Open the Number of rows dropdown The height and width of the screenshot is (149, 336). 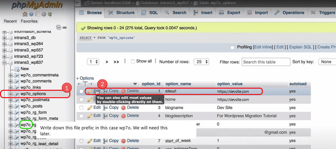point(201,62)
